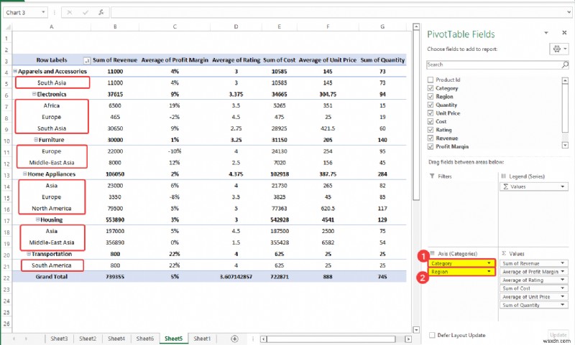Uncheck the Revenue field checkbox
The image size is (575, 345).
coord(431,138)
